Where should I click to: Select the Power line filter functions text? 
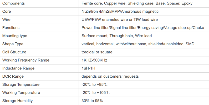tap(143, 28)
